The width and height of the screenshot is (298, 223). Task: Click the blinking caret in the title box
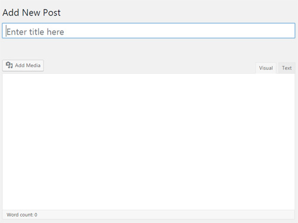click(x=6, y=31)
